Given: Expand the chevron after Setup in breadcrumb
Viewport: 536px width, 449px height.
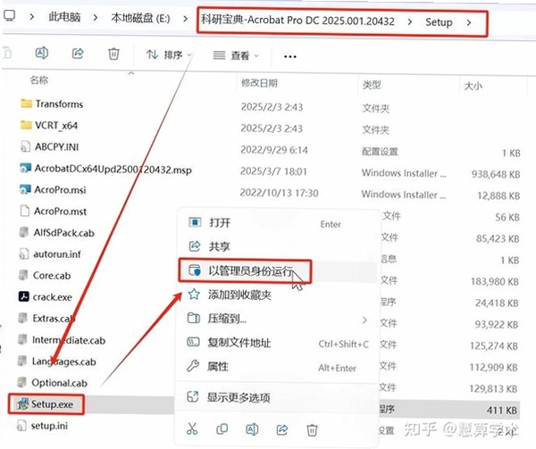Looking at the screenshot, I should tap(469, 23).
